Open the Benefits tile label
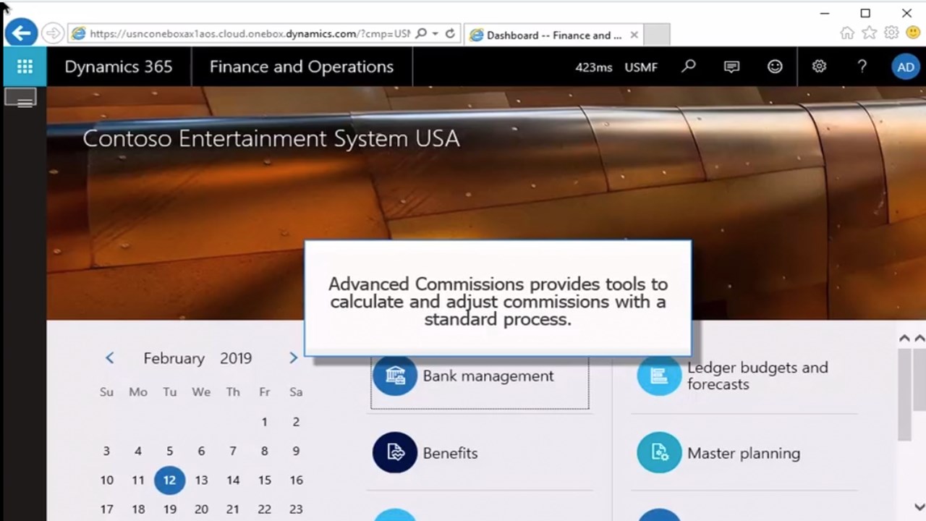Screen dimensions: 926x521 tap(450, 453)
